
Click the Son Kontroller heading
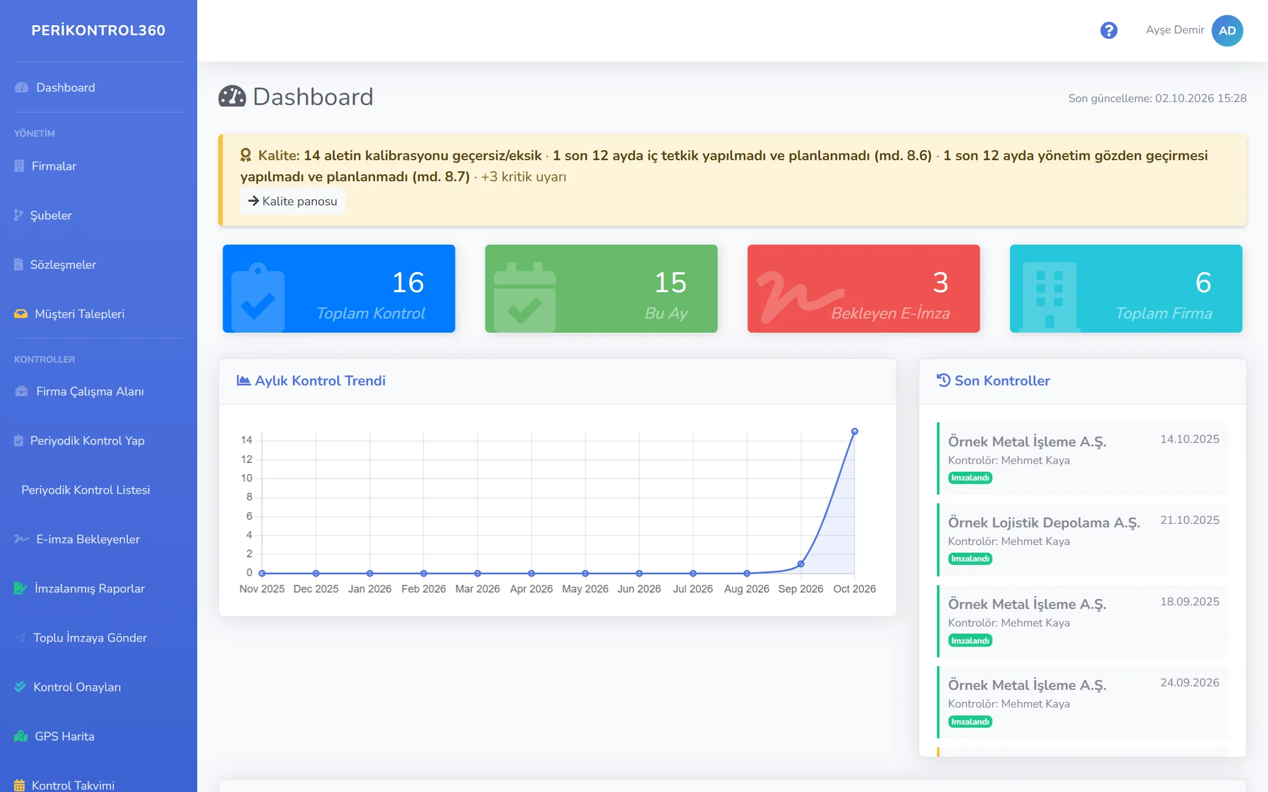coord(993,381)
